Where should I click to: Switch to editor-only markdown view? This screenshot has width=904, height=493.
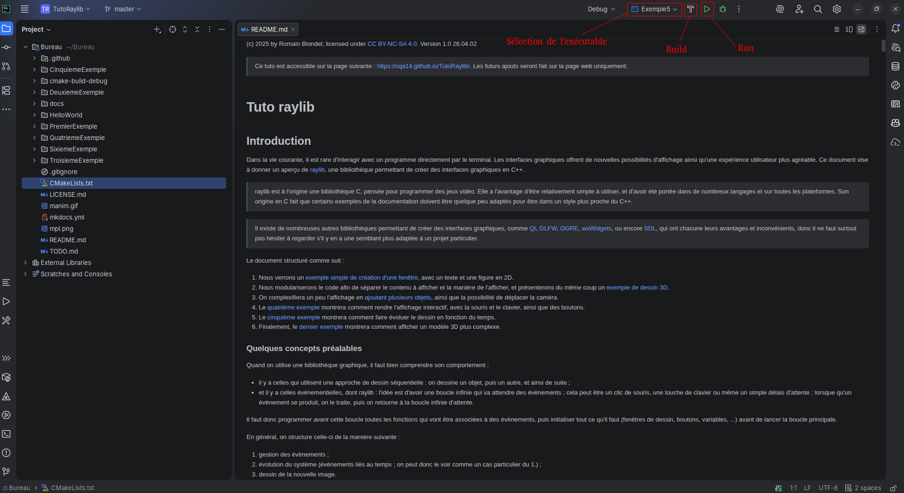click(836, 29)
